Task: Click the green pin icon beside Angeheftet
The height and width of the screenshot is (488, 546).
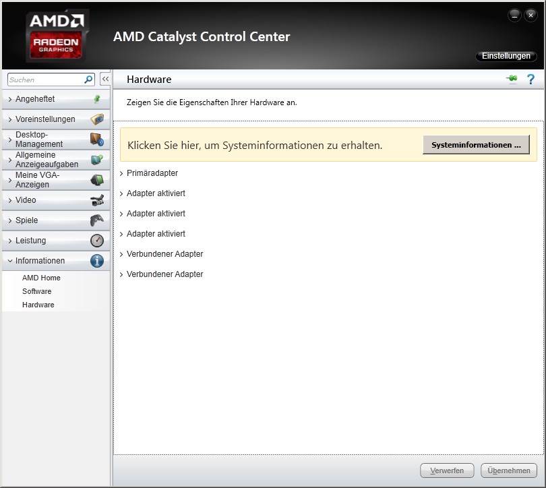Action: click(97, 99)
